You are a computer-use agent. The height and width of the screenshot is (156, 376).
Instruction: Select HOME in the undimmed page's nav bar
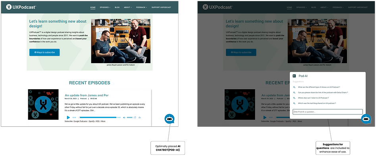(x=93, y=8)
